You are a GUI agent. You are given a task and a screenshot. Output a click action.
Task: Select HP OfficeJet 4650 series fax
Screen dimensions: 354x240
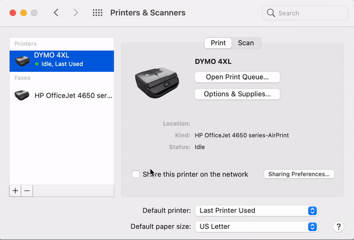click(62, 95)
